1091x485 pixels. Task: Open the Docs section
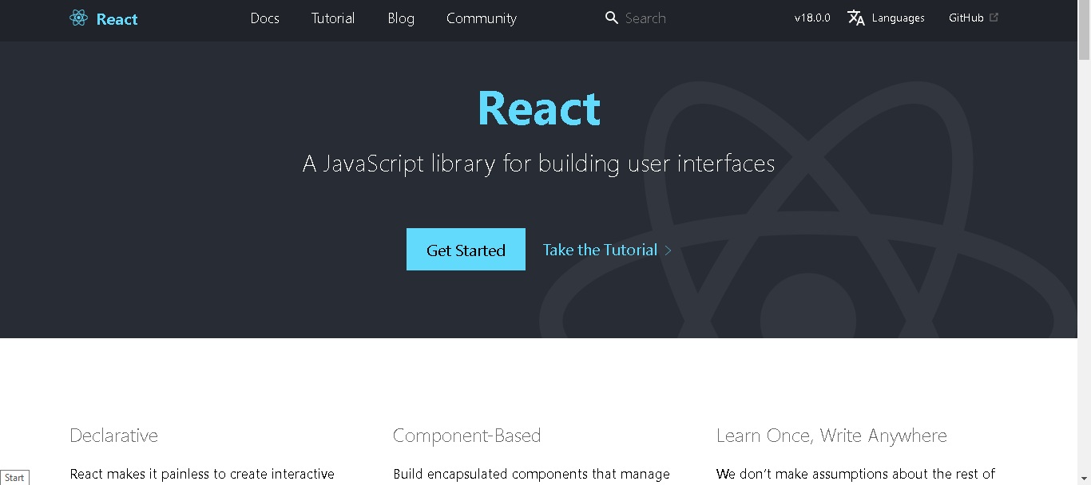pos(264,18)
